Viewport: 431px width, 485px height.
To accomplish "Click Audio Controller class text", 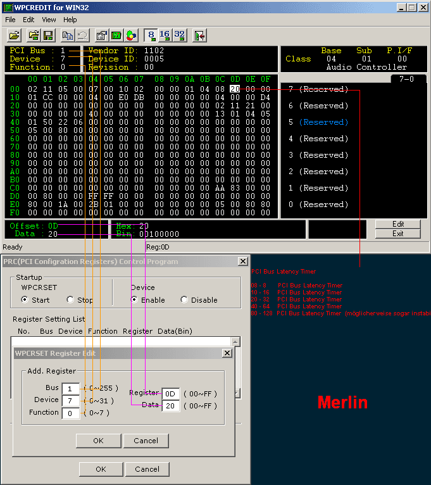I will pyautogui.click(x=366, y=67).
